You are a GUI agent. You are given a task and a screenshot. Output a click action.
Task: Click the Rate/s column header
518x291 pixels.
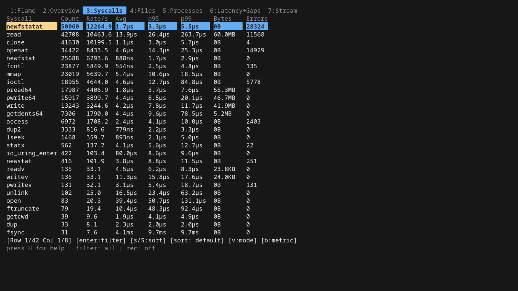pyautogui.click(x=97, y=19)
